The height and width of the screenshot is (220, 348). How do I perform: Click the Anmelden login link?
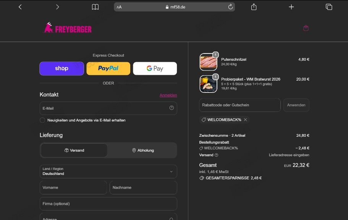(168, 95)
